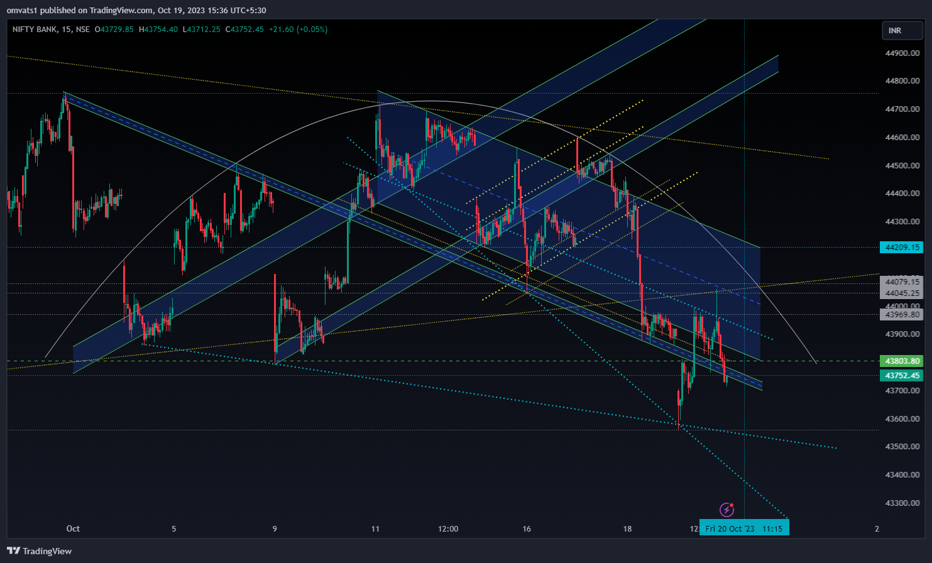The height and width of the screenshot is (563, 932).
Task: Click the open value O43729.85
Action: tap(114, 30)
